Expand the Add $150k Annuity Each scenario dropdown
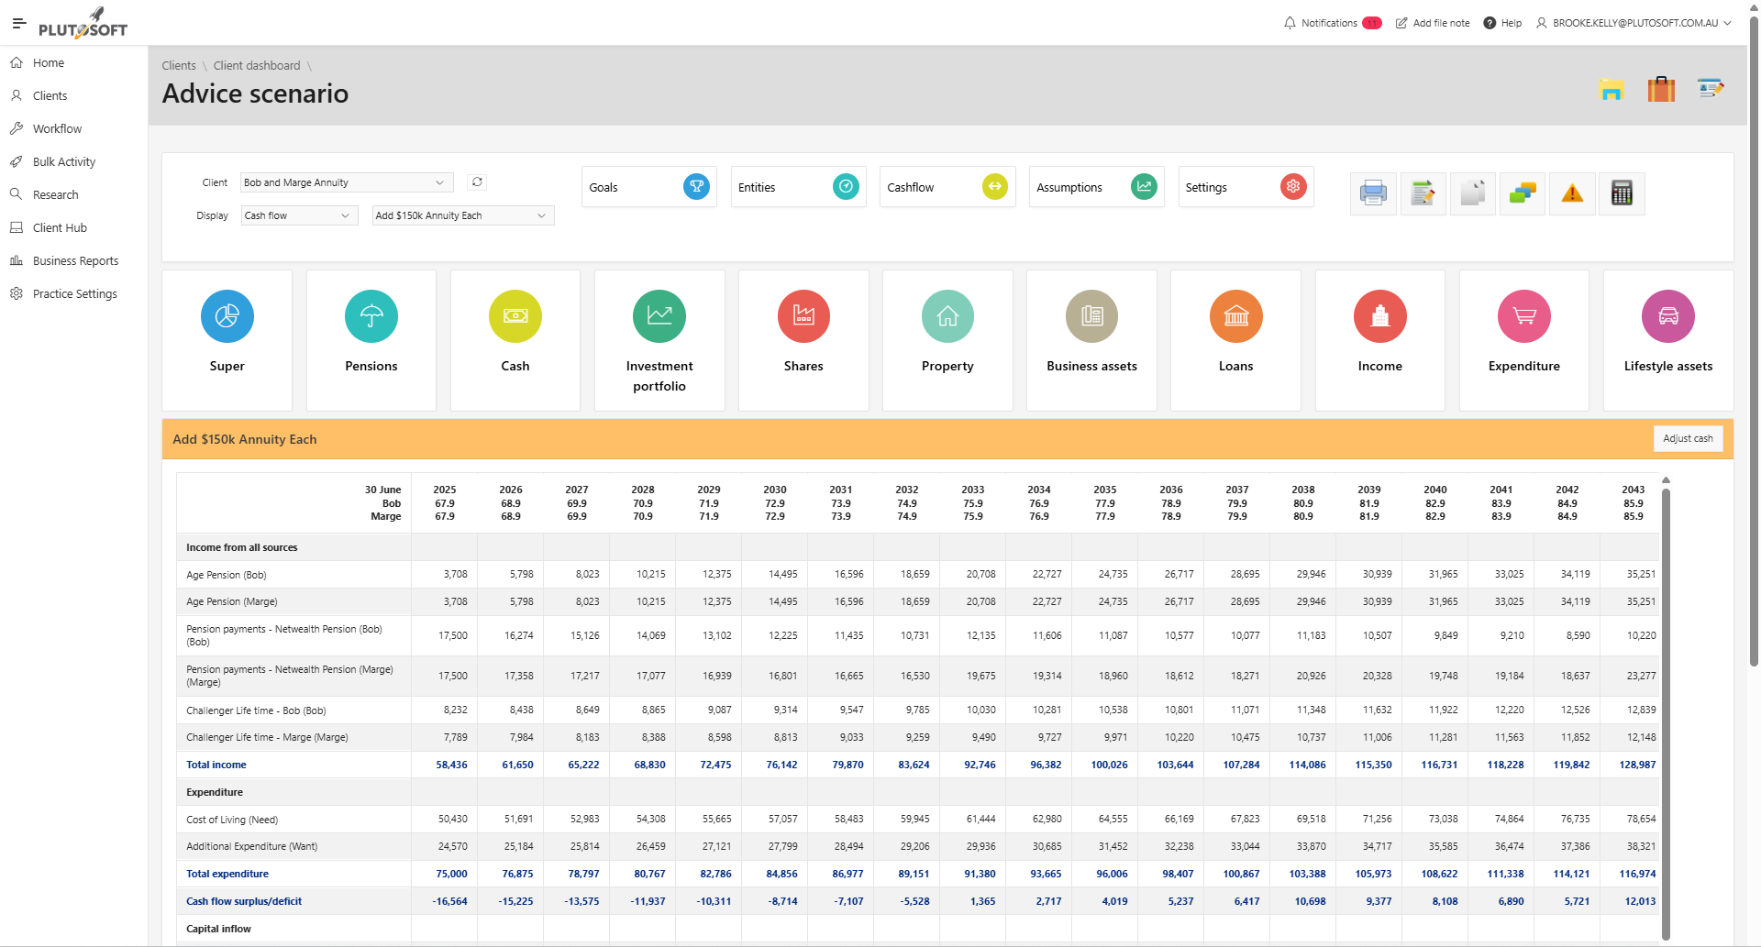Viewport: 1761px width, 947px height. coord(462,215)
